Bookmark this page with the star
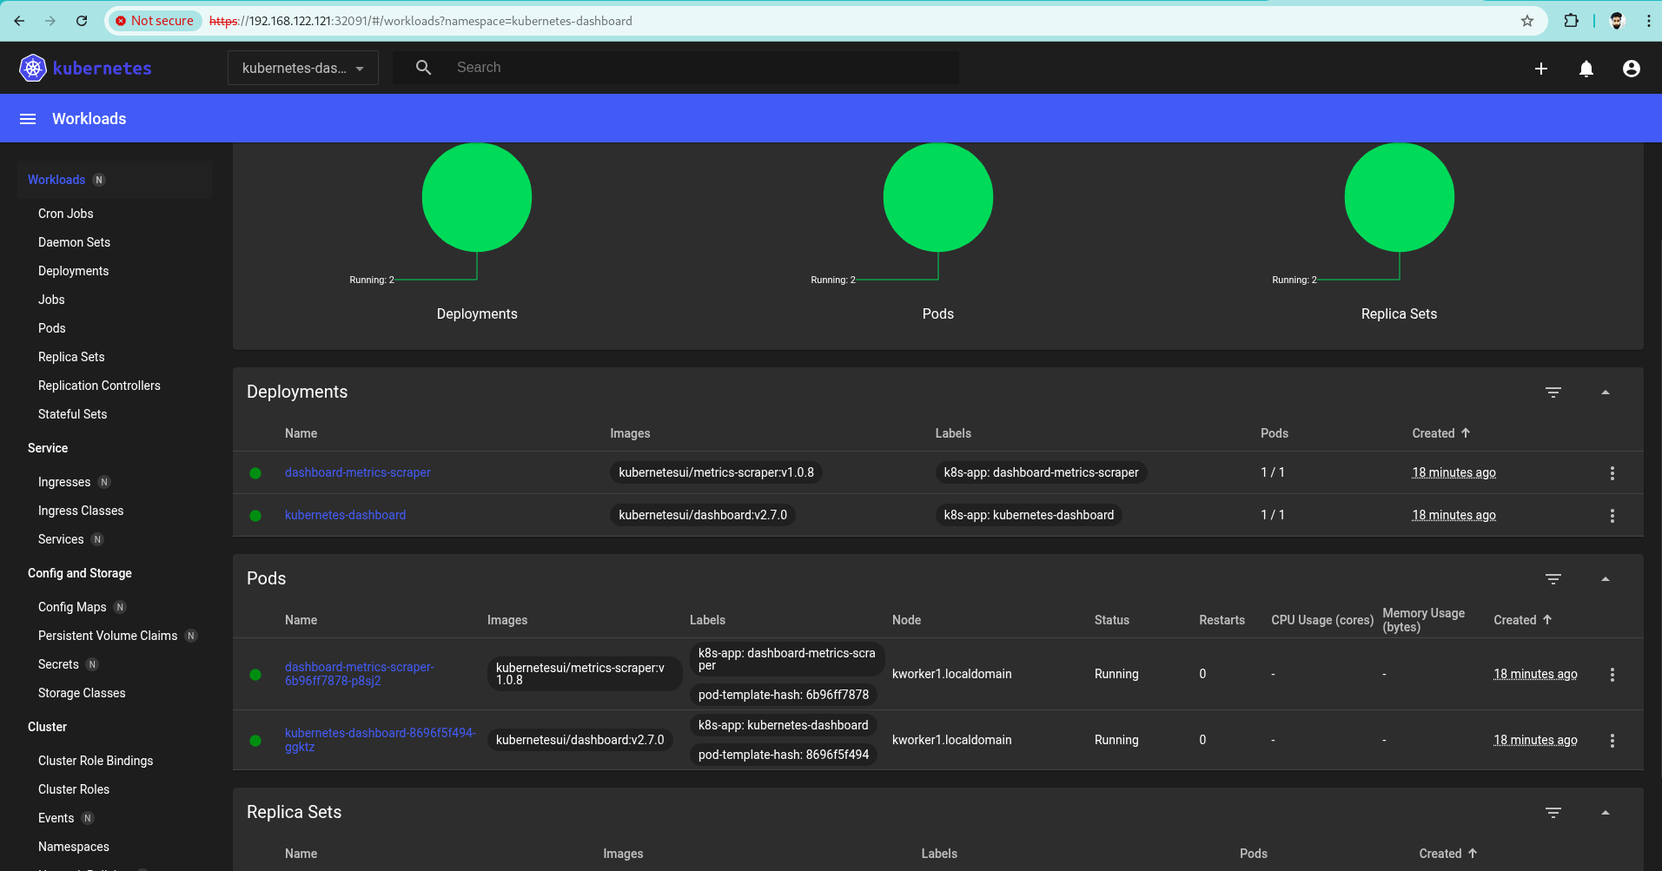This screenshot has width=1662, height=871. pos(1526,21)
